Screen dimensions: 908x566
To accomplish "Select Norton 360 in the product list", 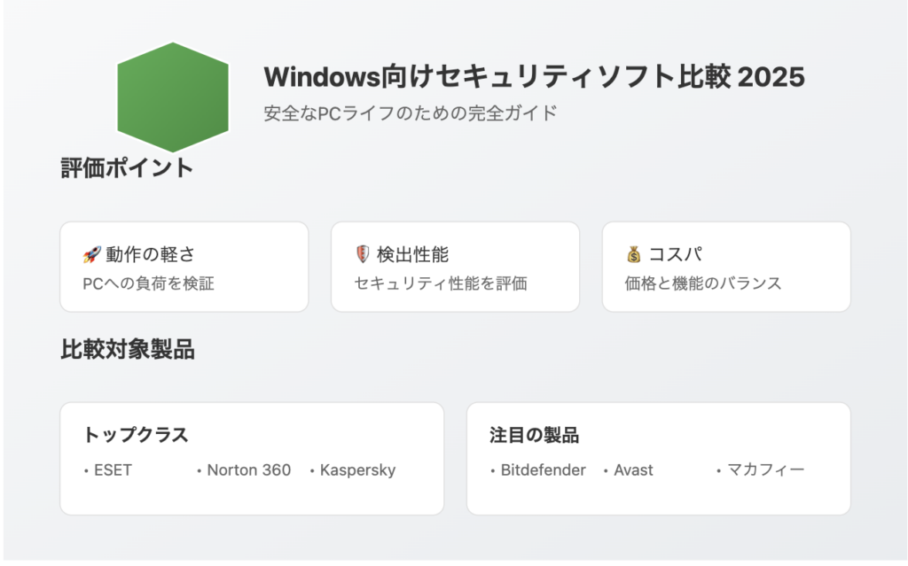I will coord(249,470).
